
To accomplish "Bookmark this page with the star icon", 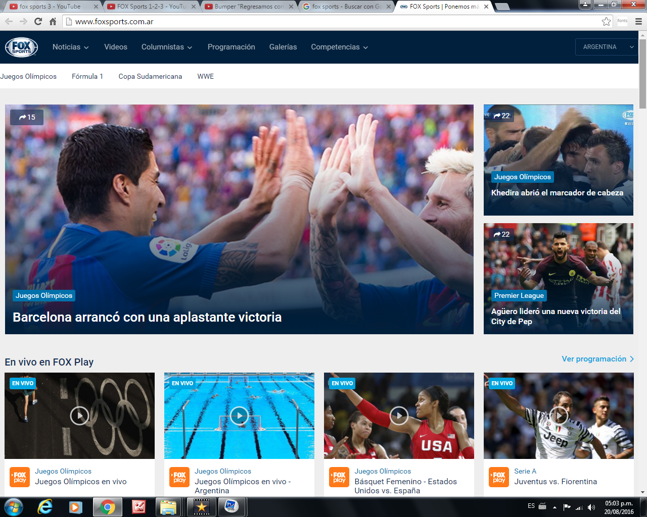I will (606, 21).
